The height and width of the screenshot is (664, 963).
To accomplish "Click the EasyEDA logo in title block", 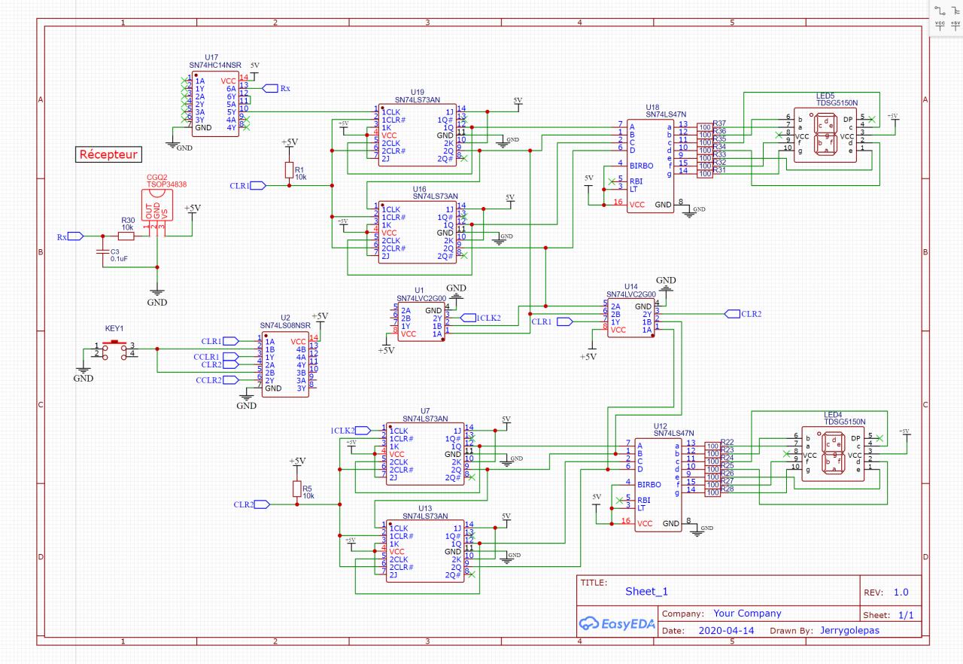I will tap(617, 623).
